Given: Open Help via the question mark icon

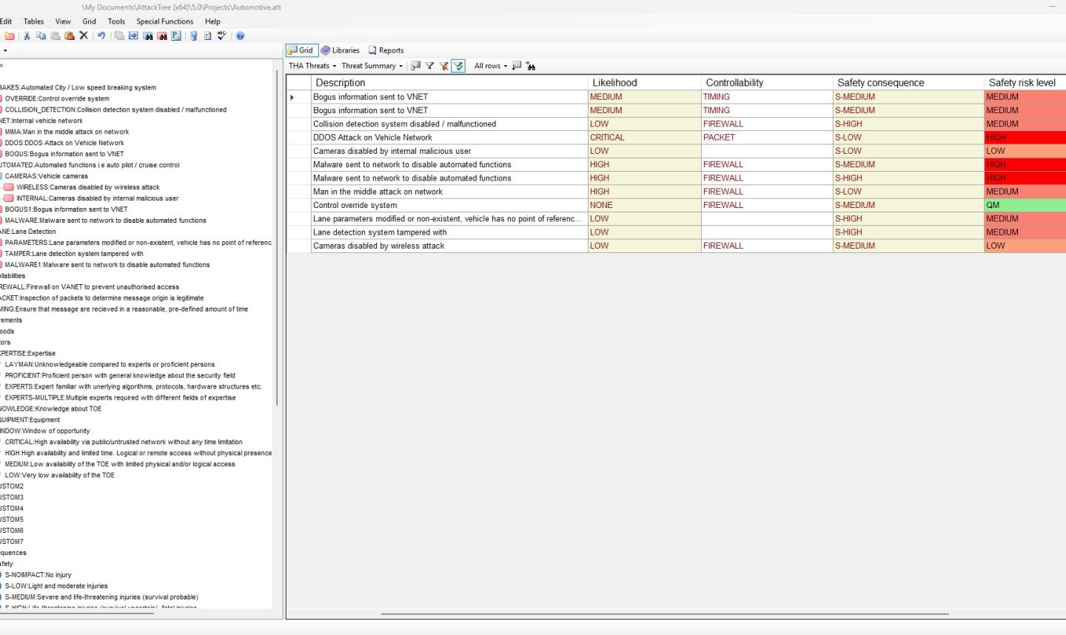Looking at the screenshot, I should 241,36.
